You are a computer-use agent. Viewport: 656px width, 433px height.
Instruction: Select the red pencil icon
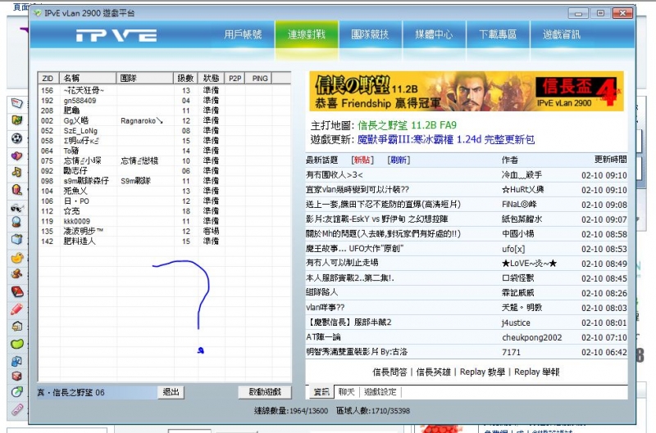16,309
